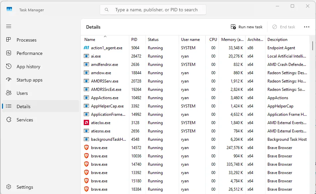The image size is (316, 194).
Task: Click memory value 247,576 K
Action: [x=235, y=147]
